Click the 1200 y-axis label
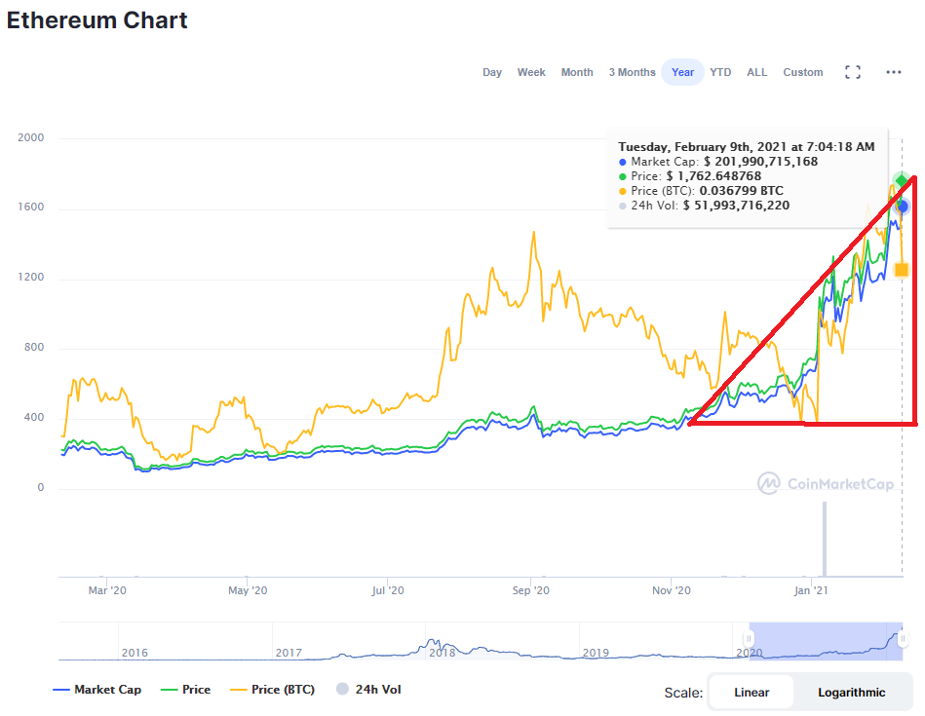 [30, 278]
